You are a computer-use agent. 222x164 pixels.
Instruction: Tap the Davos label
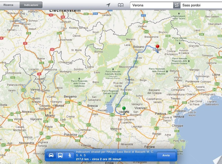tap(77, 36)
